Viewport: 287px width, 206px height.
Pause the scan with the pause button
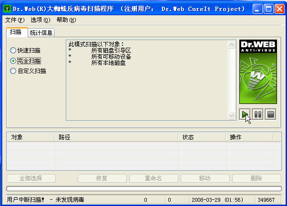(258, 114)
